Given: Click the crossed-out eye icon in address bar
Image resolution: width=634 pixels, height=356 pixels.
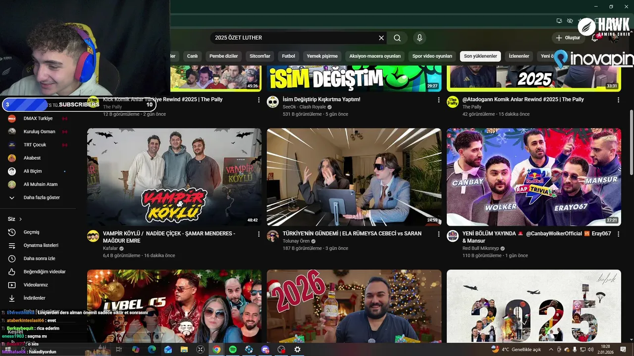Looking at the screenshot, I should pyautogui.click(x=570, y=21).
